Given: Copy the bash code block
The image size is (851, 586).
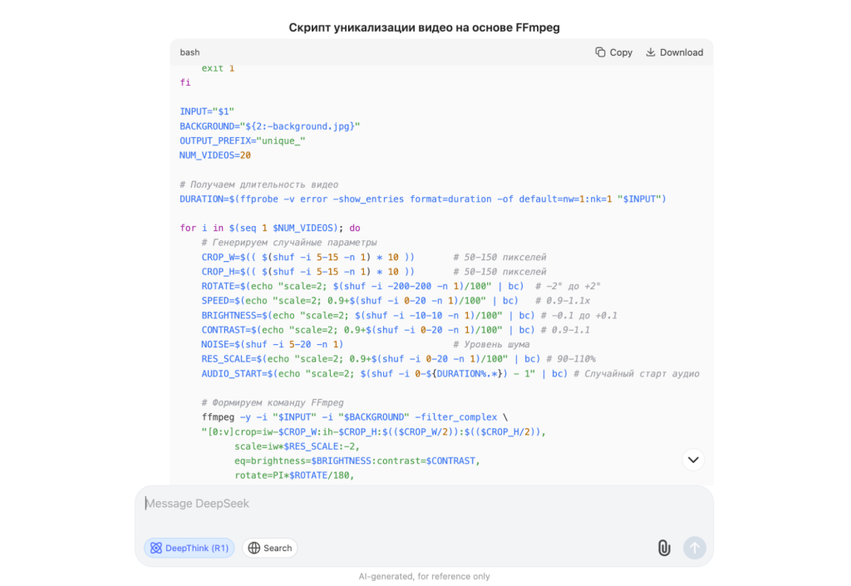Looking at the screenshot, I should coord(614,52).
